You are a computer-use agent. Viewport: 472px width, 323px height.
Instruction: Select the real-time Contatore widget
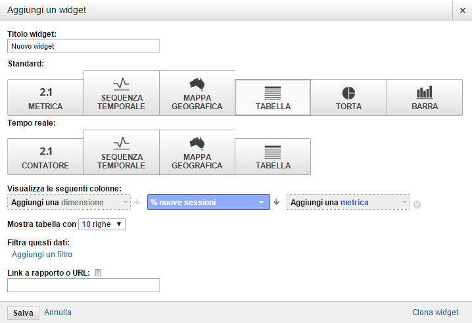[x=45, y=157]
